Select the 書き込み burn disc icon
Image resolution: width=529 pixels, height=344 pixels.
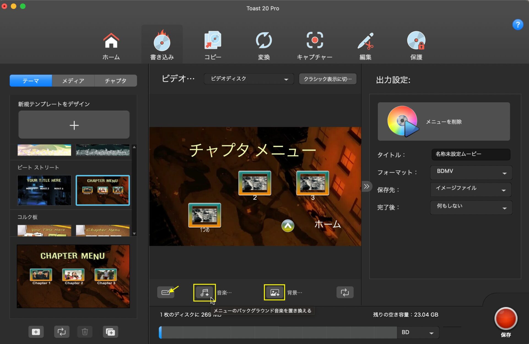[x=162, y=41]
